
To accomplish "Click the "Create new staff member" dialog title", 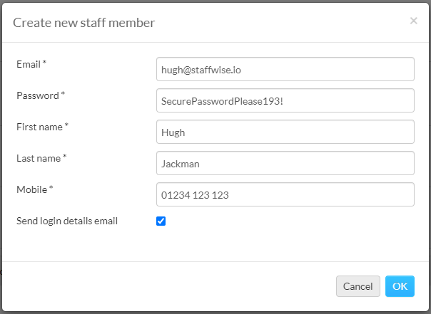I will click(83, 23).
